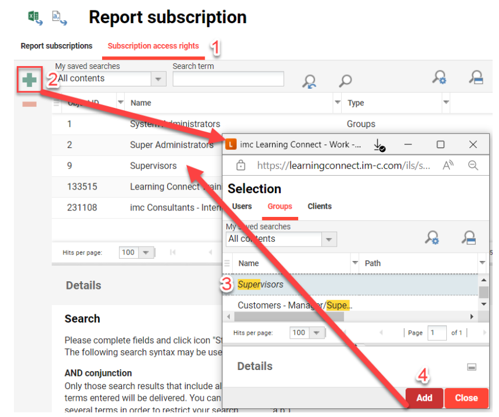Select the Users tab in the Selection dialog
The image size is (499, 417).
point(241,206)
